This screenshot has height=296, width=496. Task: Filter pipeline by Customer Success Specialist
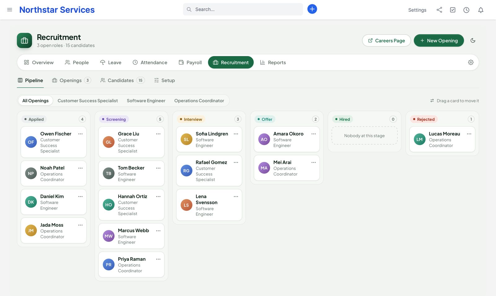(x=88, y=101)
